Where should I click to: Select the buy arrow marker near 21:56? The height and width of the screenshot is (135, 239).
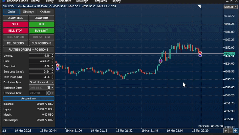coord(160,61)
